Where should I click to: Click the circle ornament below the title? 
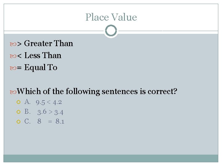pyautogui.click(x=111, y=31)
